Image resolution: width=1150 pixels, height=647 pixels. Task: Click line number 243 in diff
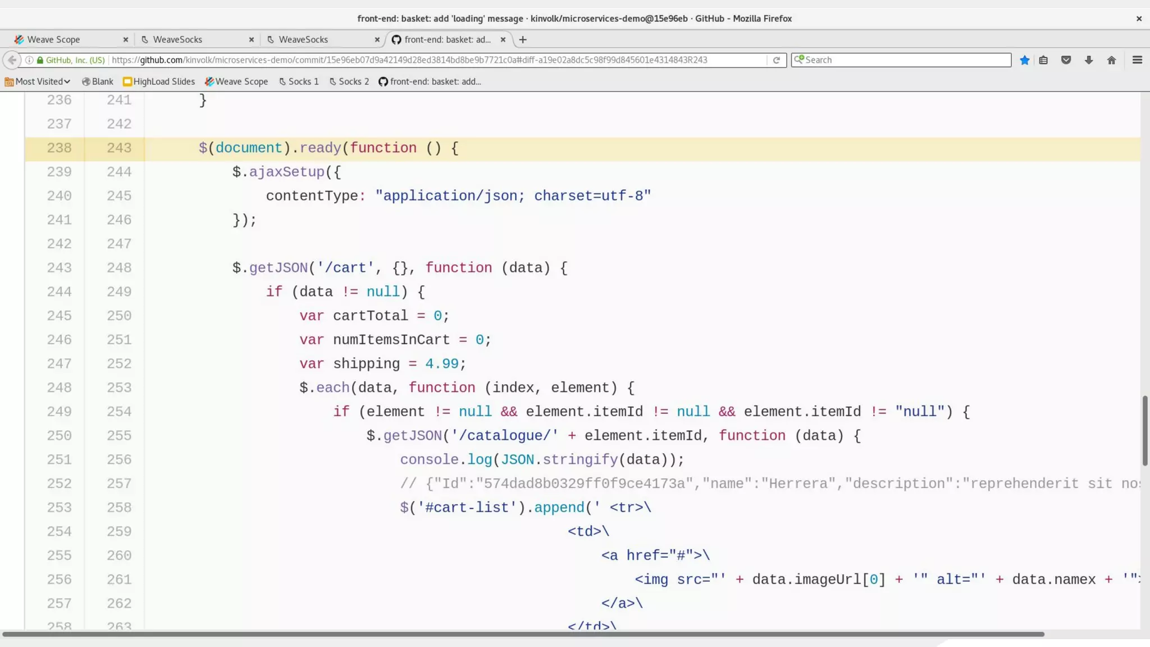point(119,148)
